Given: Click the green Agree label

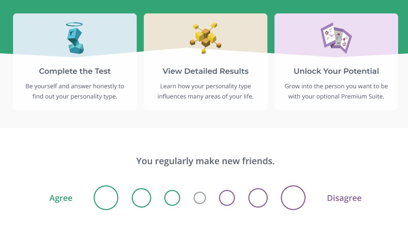Looking at the screenshot, I should [x=61, y=198].
